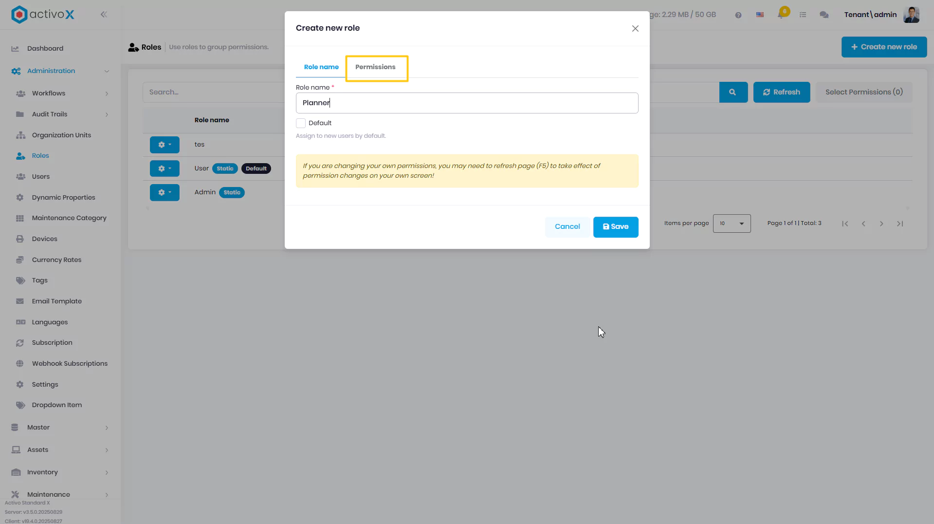Toggle the Default checkbox
This screenshot has height=524, width=934.
click(301, 123)
